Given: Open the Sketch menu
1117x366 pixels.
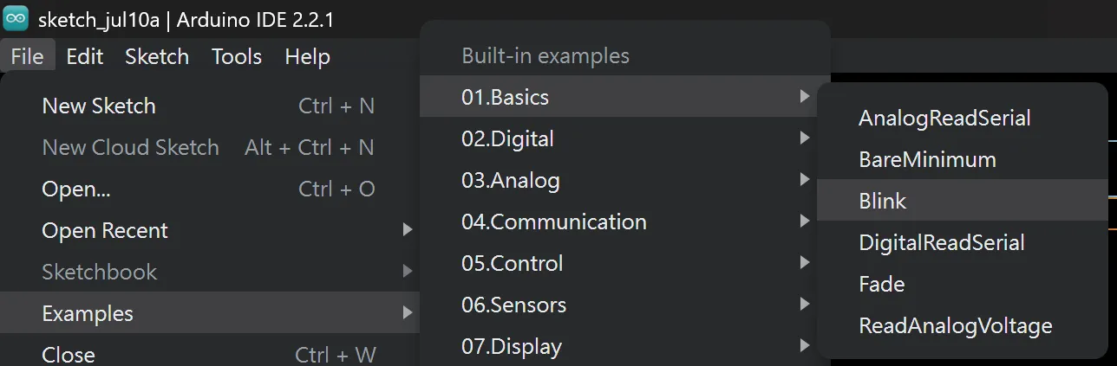Looking at the screenshot, I should [157, 57].
